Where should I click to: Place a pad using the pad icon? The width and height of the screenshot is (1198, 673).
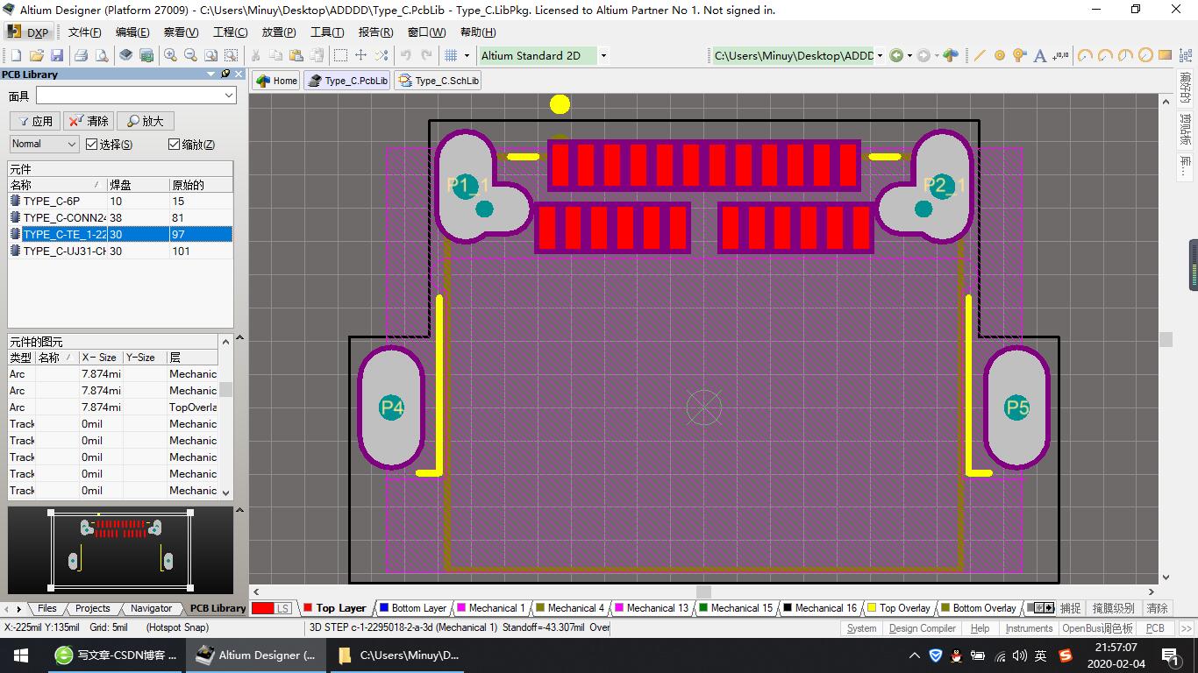pos(1000,55)
